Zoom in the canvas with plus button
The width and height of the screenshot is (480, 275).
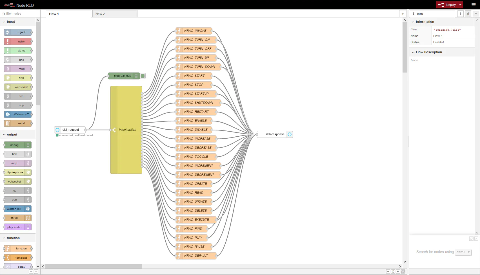click(398, 272)
